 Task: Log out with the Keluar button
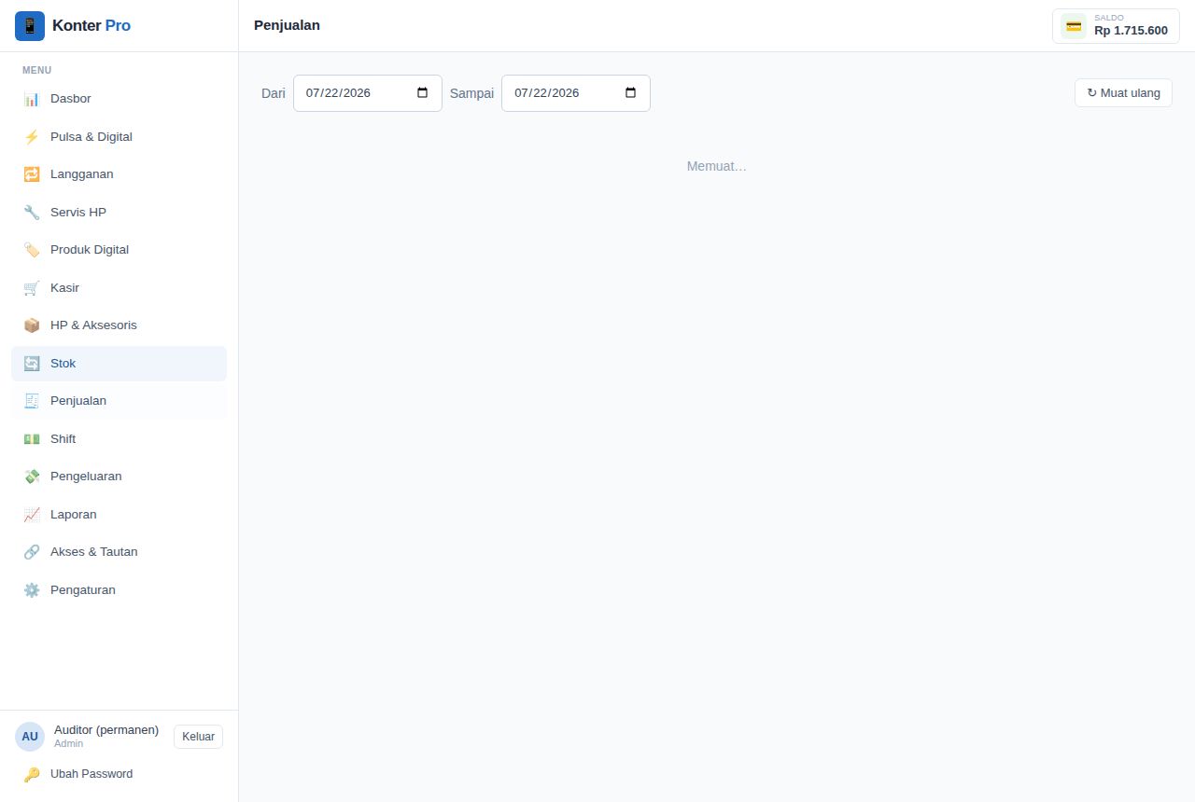click(198, 737)
